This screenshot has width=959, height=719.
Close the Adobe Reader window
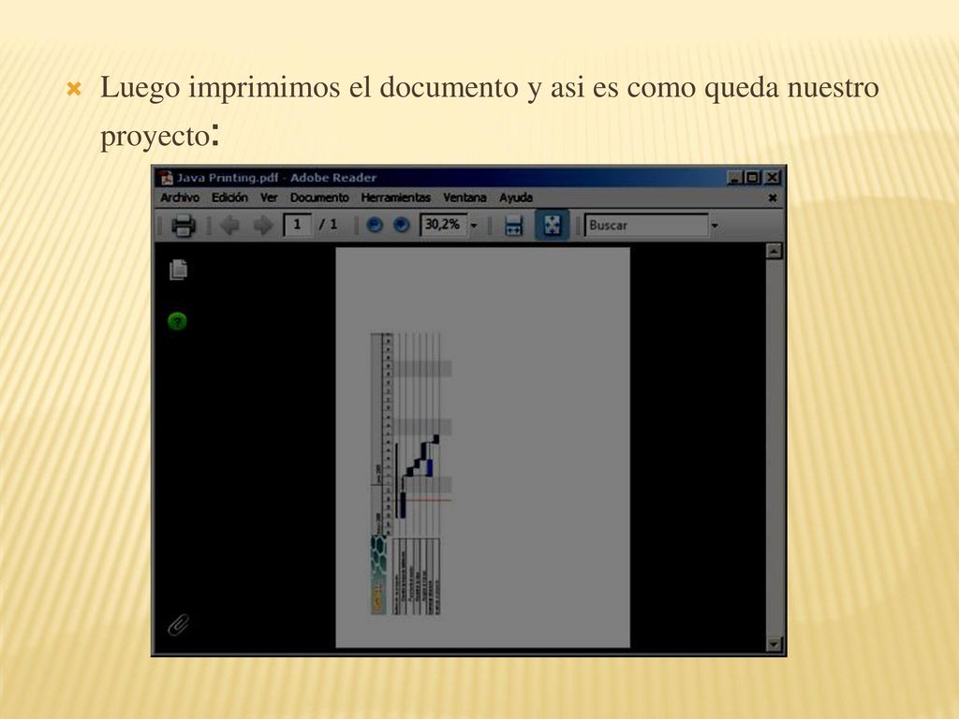tap(773, 177)
